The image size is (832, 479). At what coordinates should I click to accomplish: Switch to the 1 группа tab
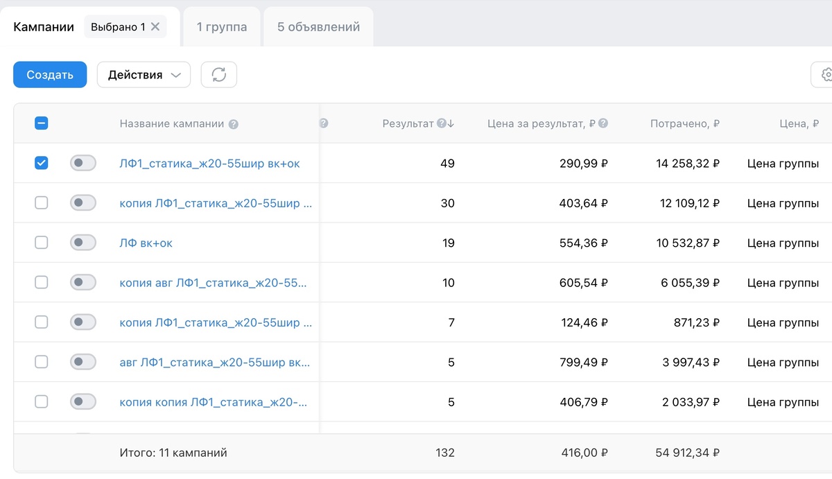point(222,27)
